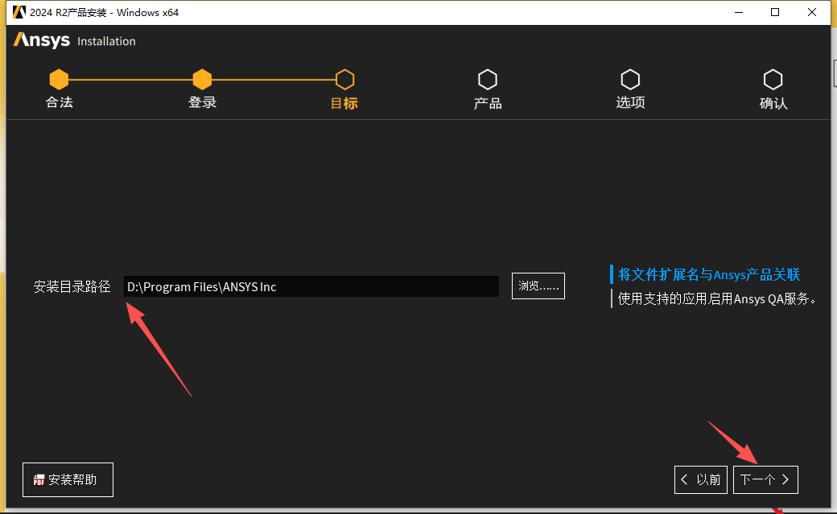Jump to the 产品 step text label

488,103
